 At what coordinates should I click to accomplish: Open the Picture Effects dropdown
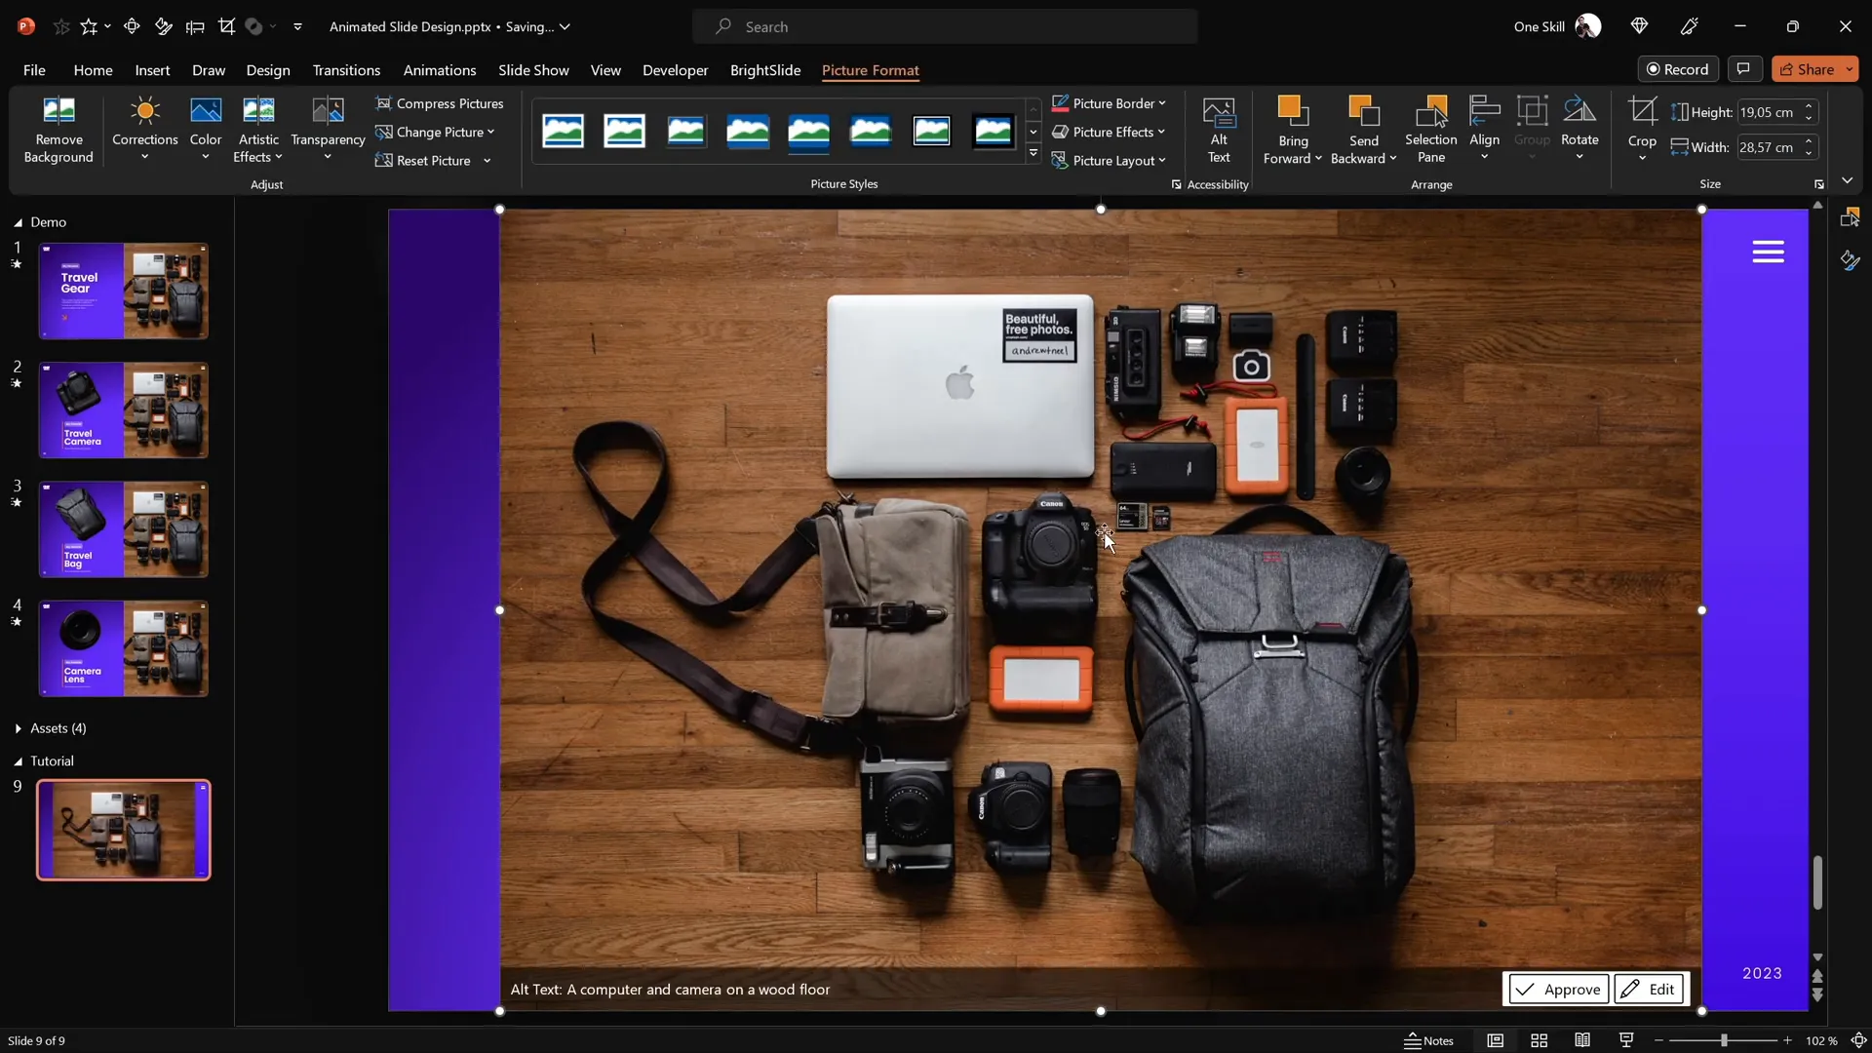(x=1109, y=132)
